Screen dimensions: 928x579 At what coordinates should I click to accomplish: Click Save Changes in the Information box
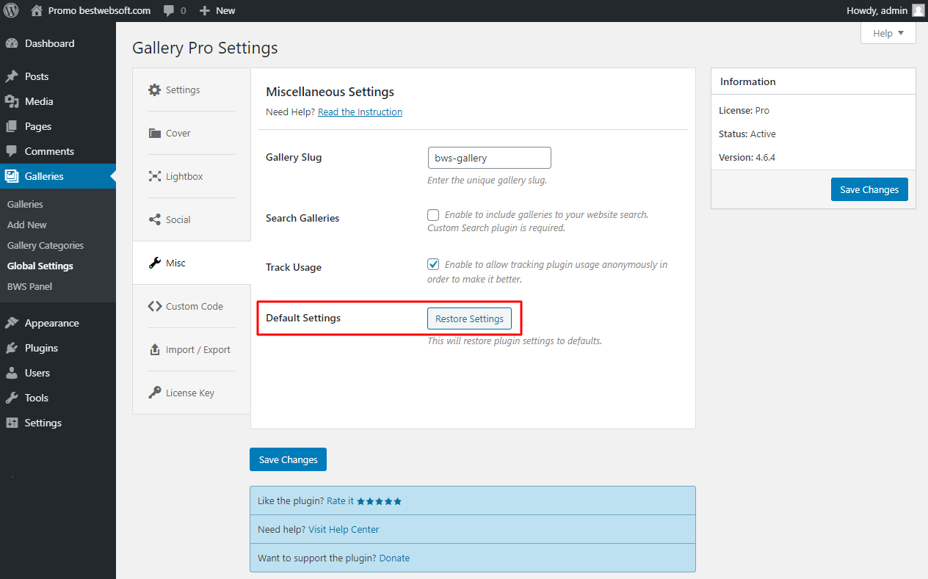pyautogui.click(x=869, y=189)
